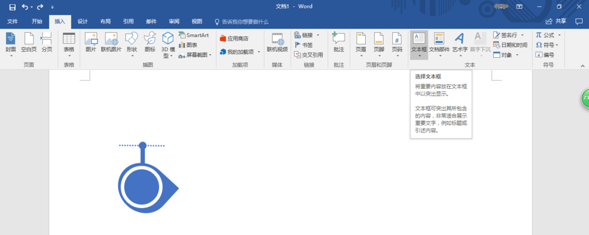Open the Undo history dropdown arrow

click(32, 7)
